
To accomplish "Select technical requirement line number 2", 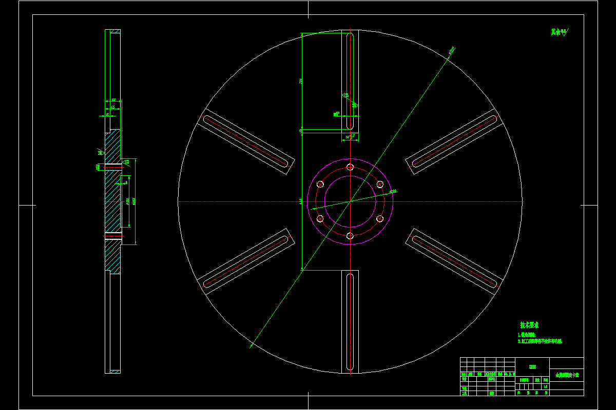I will pos(540,341).
